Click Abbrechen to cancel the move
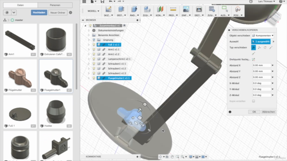The height and width of the screenshot is (161, 287). pyautogui.click(x=268, y=112)
